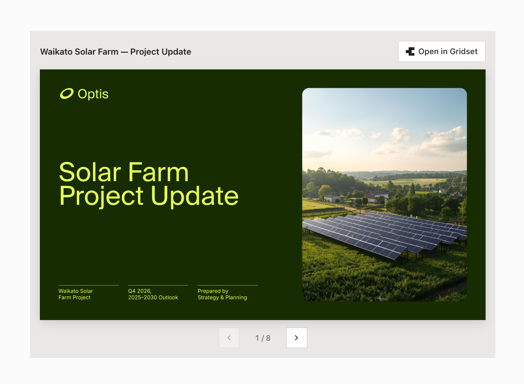This screenshot has width=524, height=384.
Task: Select the solar farm photo
Action: 384,194
